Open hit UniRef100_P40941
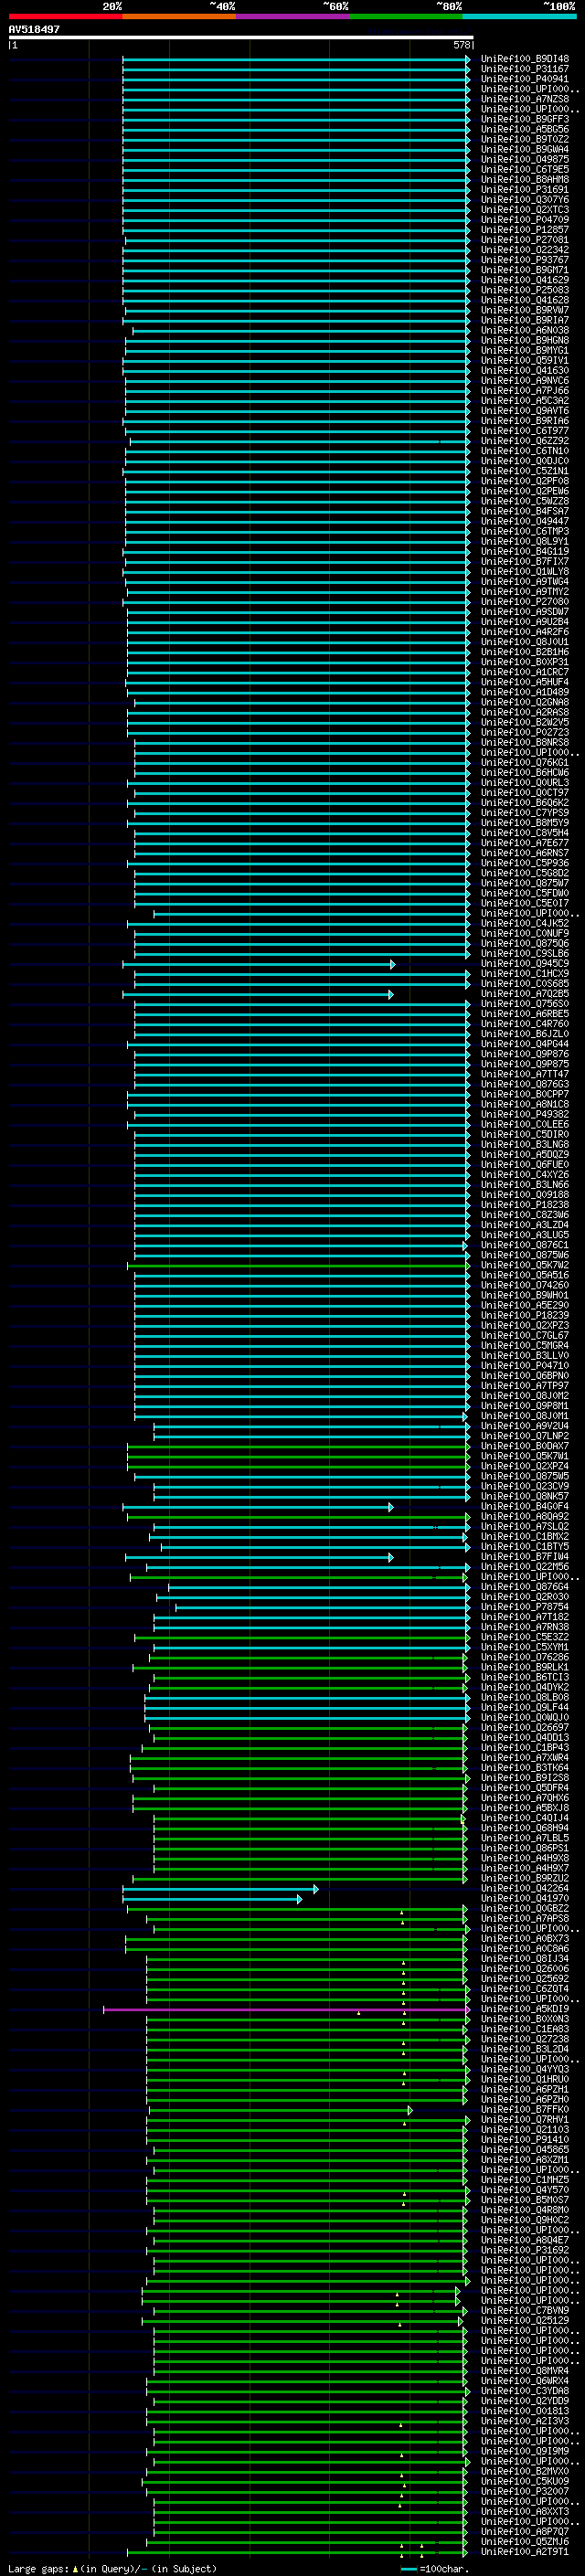 [x=524, y=79]
